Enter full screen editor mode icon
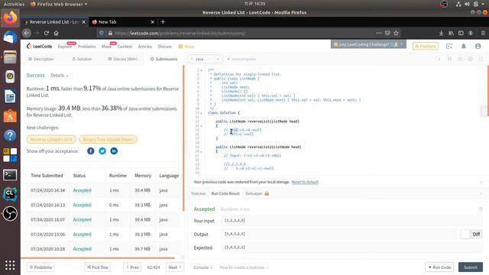This screenshot has height=275, width=489. 481,59
